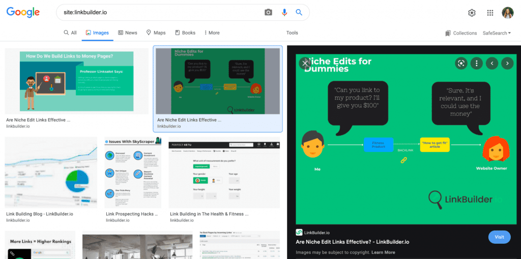Click 'Link Prospecting Hacks ...' caption
The image size is (521, 259).
pyautogui.click(x=132, y=214)
